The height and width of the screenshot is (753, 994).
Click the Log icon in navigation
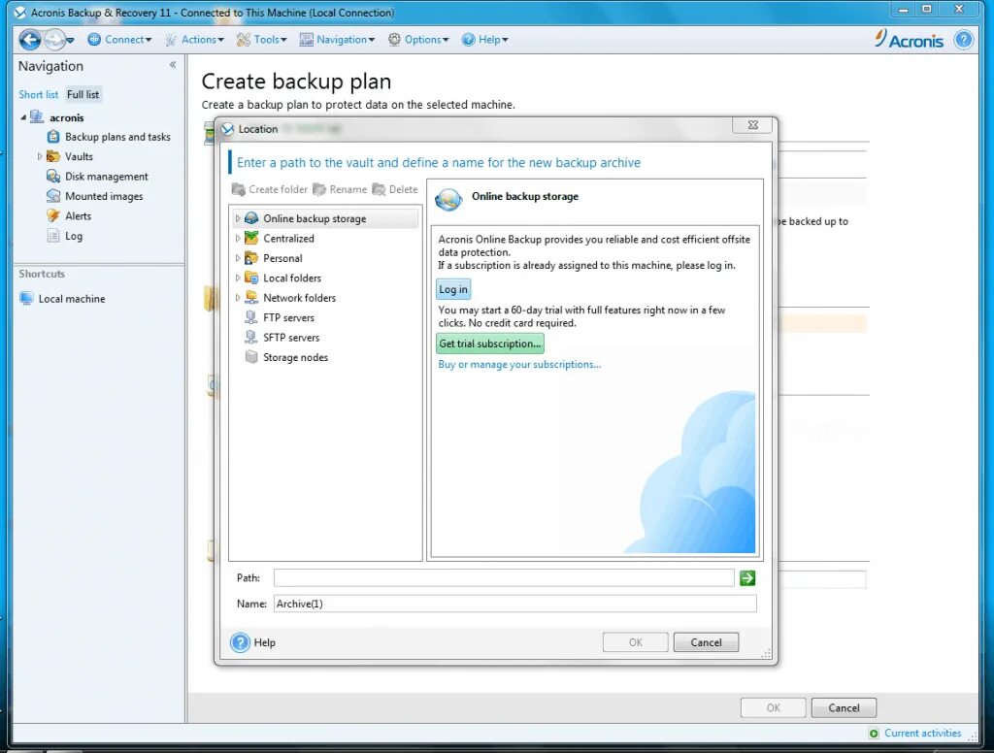(x=54, y=236)
